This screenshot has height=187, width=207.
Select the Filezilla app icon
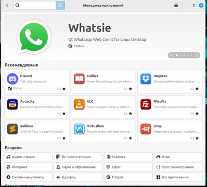146,104
